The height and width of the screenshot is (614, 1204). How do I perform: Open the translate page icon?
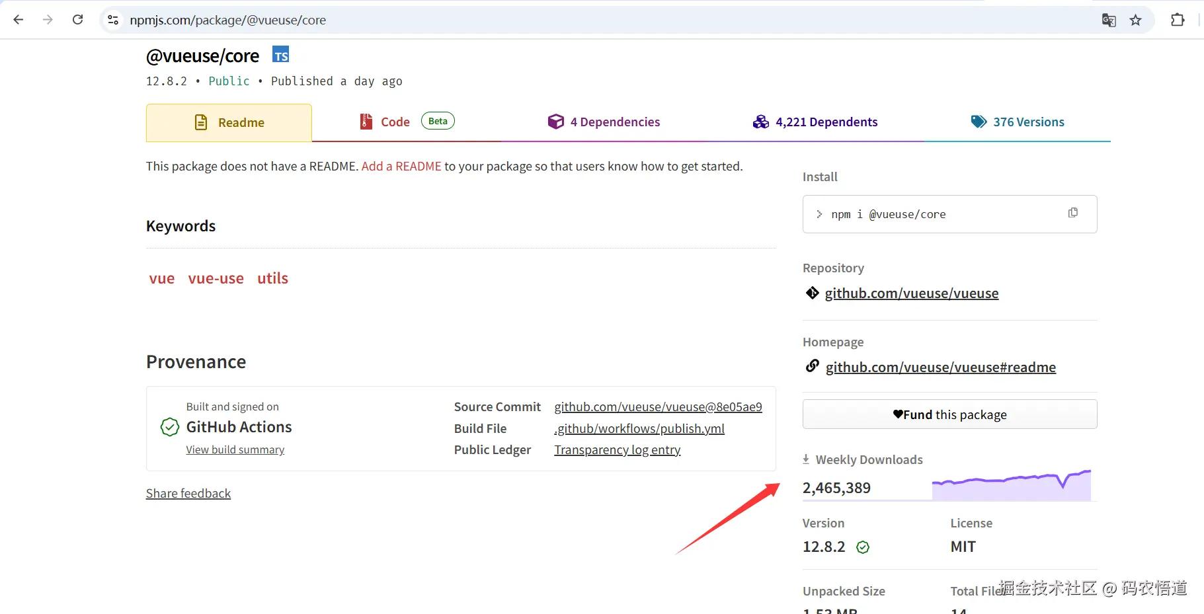[x=1109, y=20]
